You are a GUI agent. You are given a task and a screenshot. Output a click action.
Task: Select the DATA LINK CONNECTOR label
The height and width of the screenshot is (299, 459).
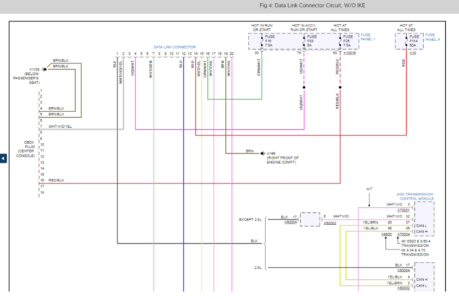coord(174,47)
